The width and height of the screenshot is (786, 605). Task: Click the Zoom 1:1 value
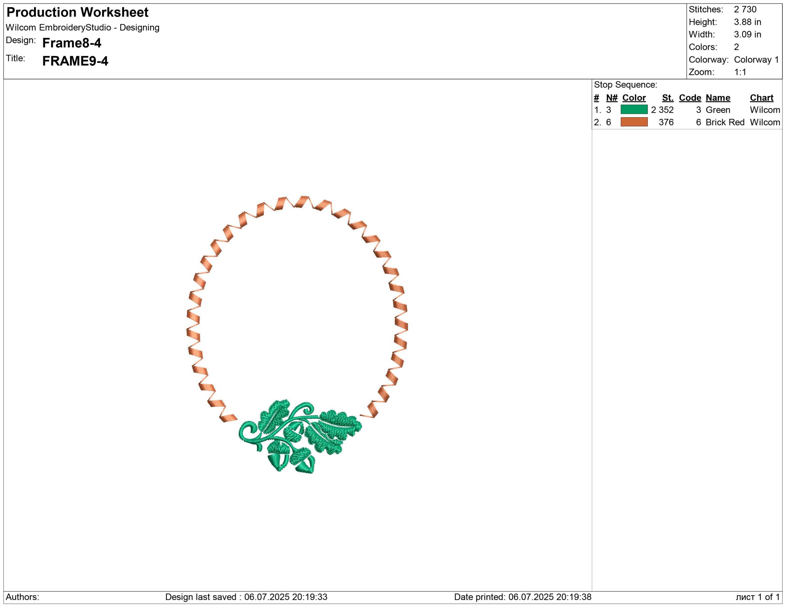click(740, 72)
